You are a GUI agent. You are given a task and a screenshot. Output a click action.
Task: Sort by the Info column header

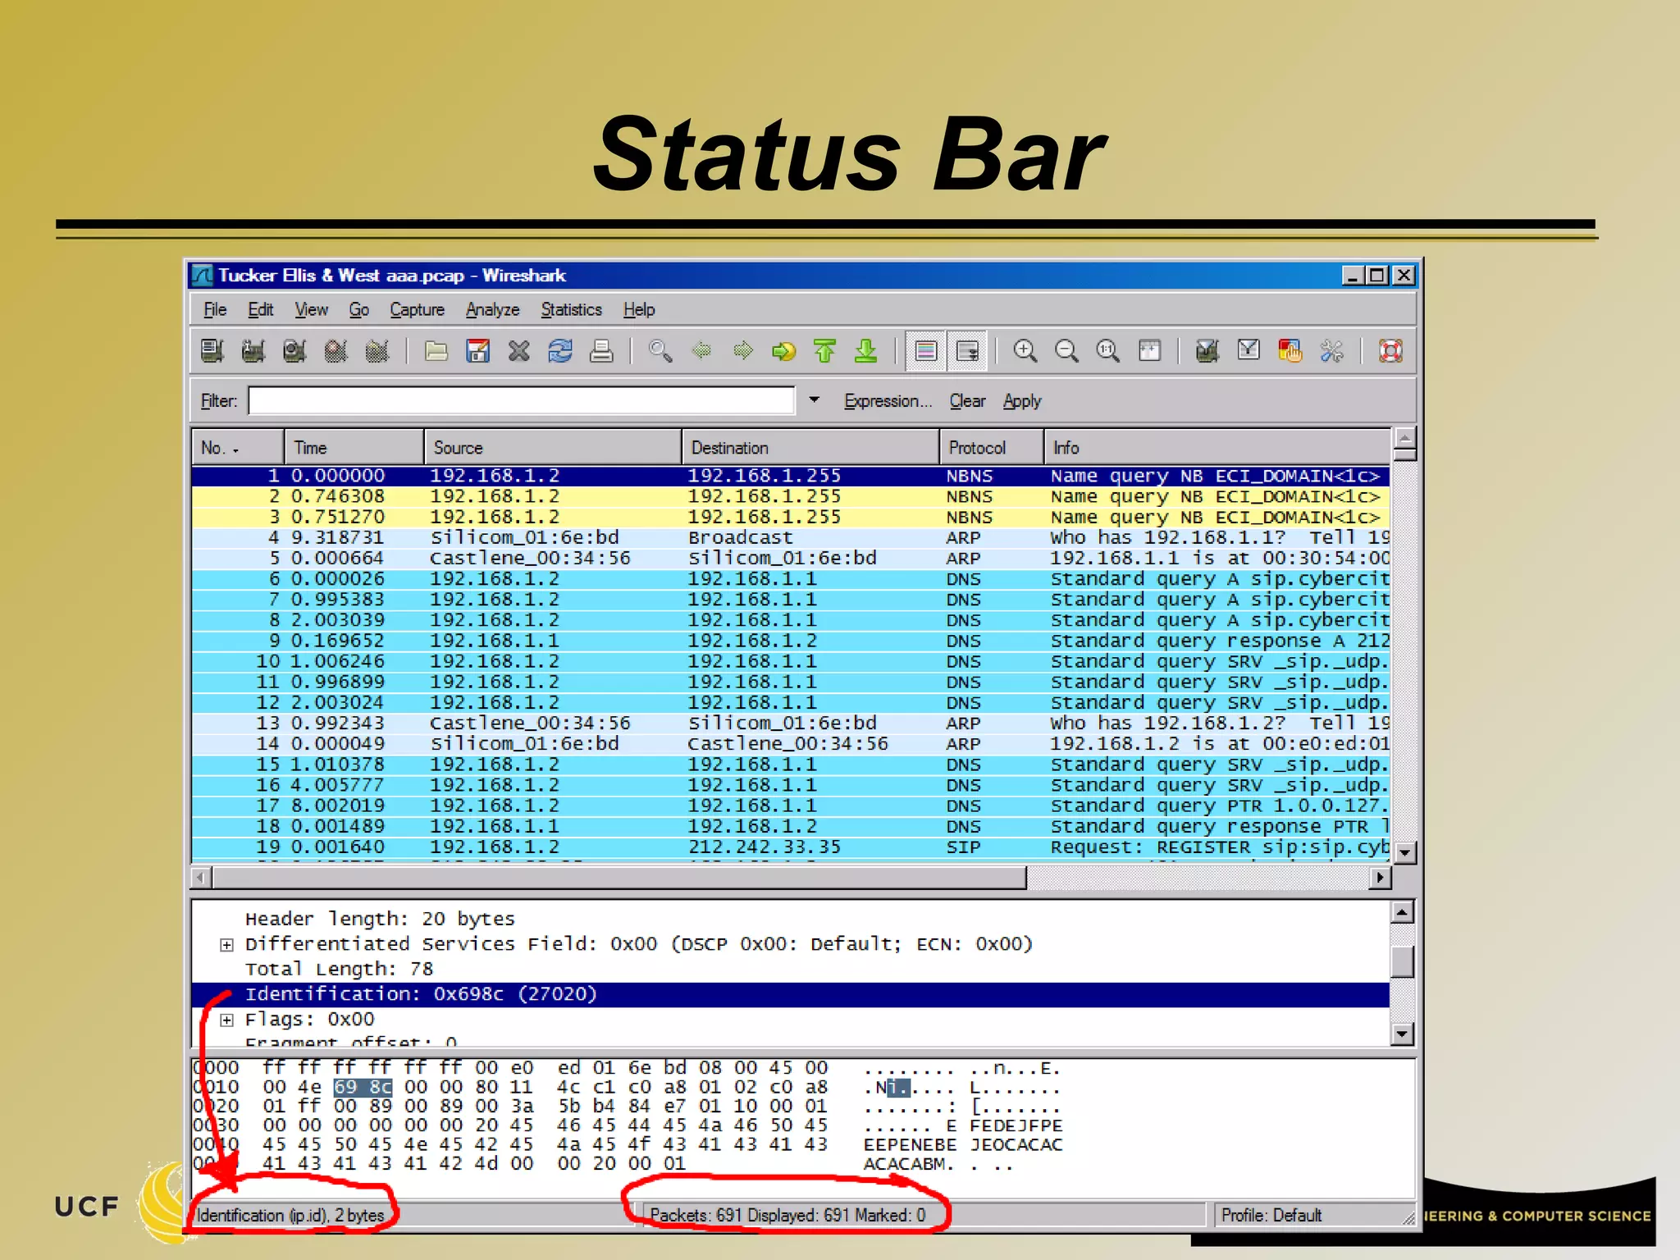tap(1217, 448)
